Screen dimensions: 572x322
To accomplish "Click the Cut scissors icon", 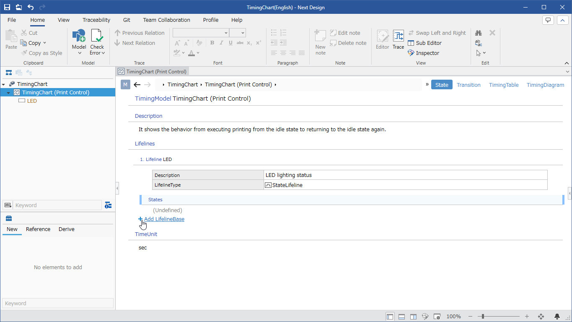I will point(24,33).
